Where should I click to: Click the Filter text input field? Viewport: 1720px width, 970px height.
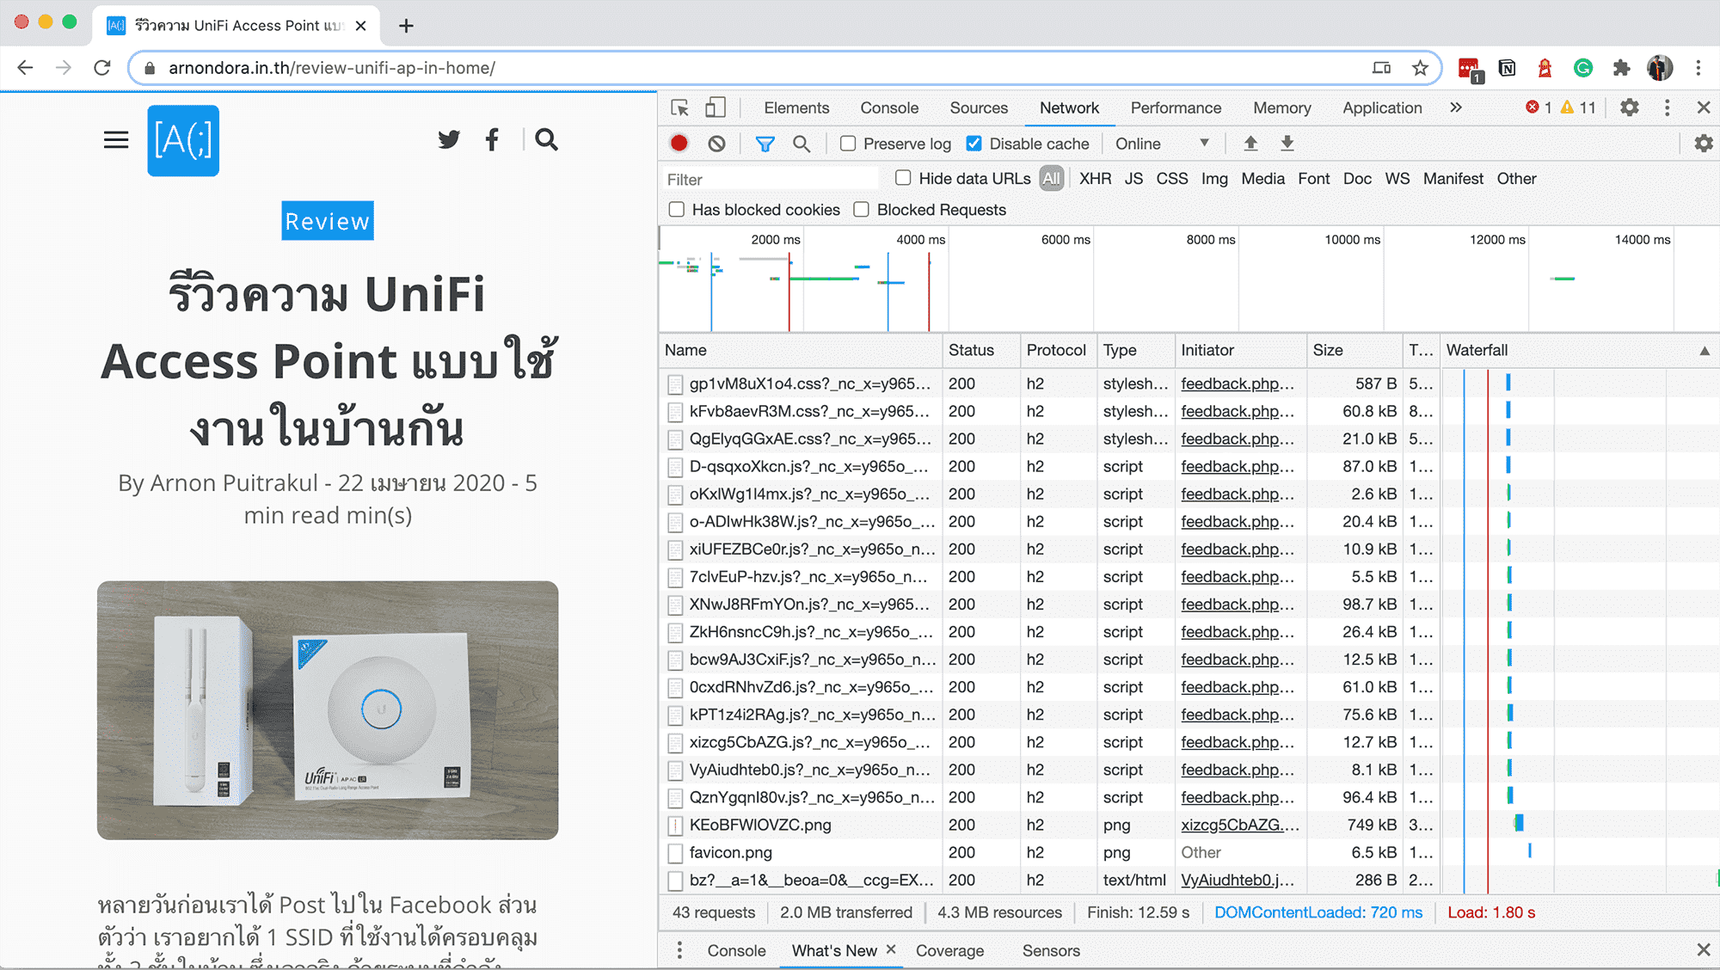coord(770,179)
